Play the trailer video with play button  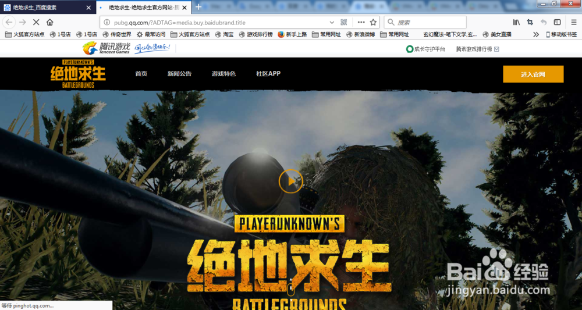click(290, 181)
